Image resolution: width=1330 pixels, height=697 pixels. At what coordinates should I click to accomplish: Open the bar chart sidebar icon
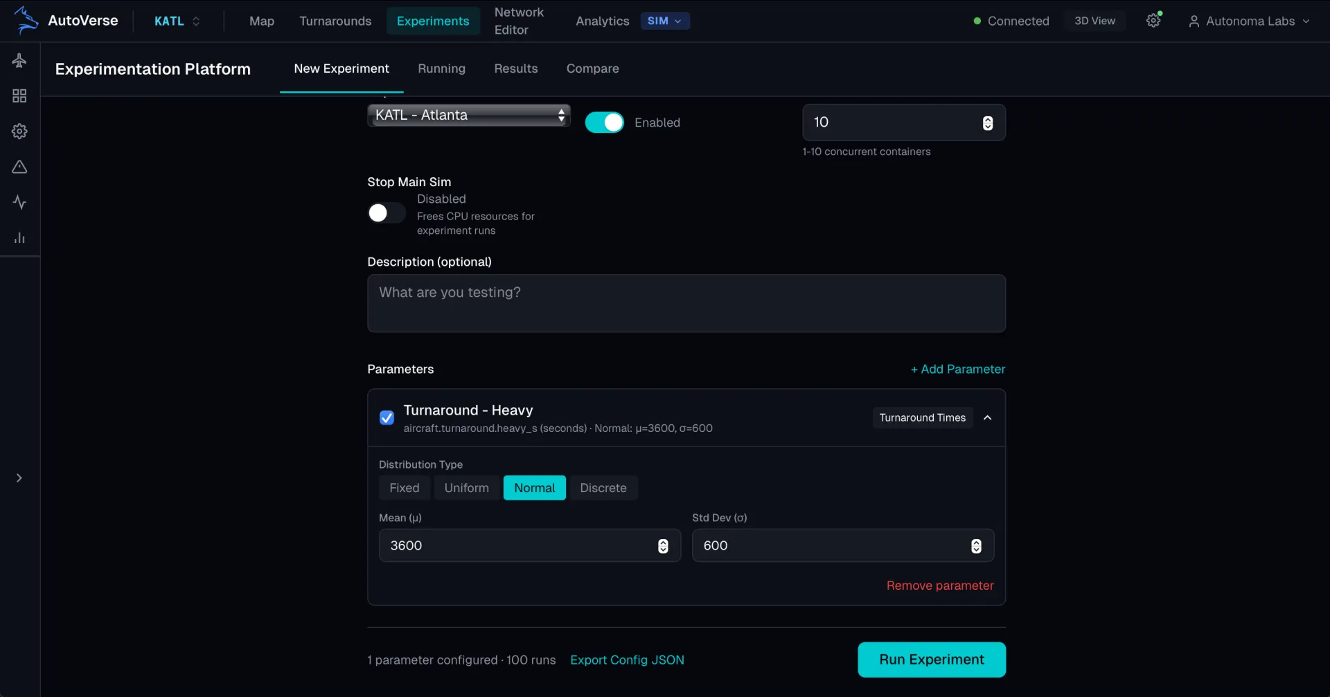(19, 238)
